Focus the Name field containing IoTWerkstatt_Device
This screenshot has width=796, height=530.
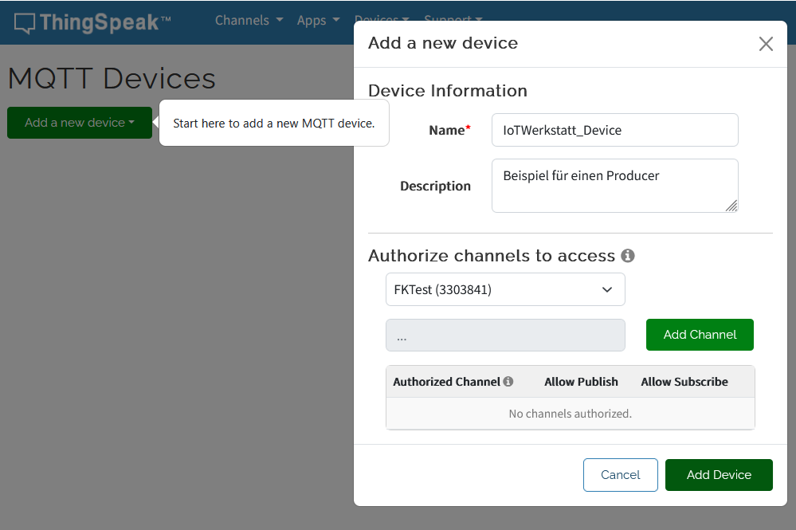coord(614,130)
